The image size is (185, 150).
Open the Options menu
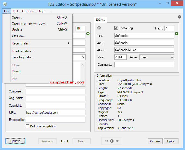pos(28,11)
